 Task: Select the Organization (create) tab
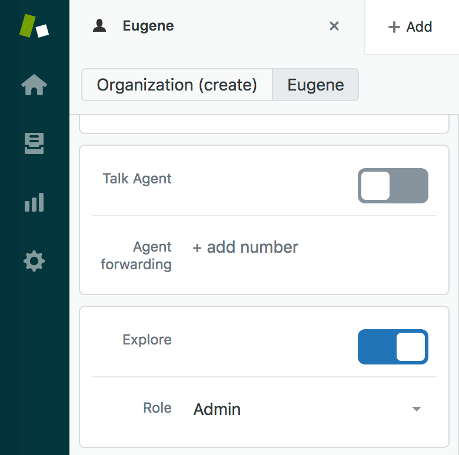pos(177,85)
